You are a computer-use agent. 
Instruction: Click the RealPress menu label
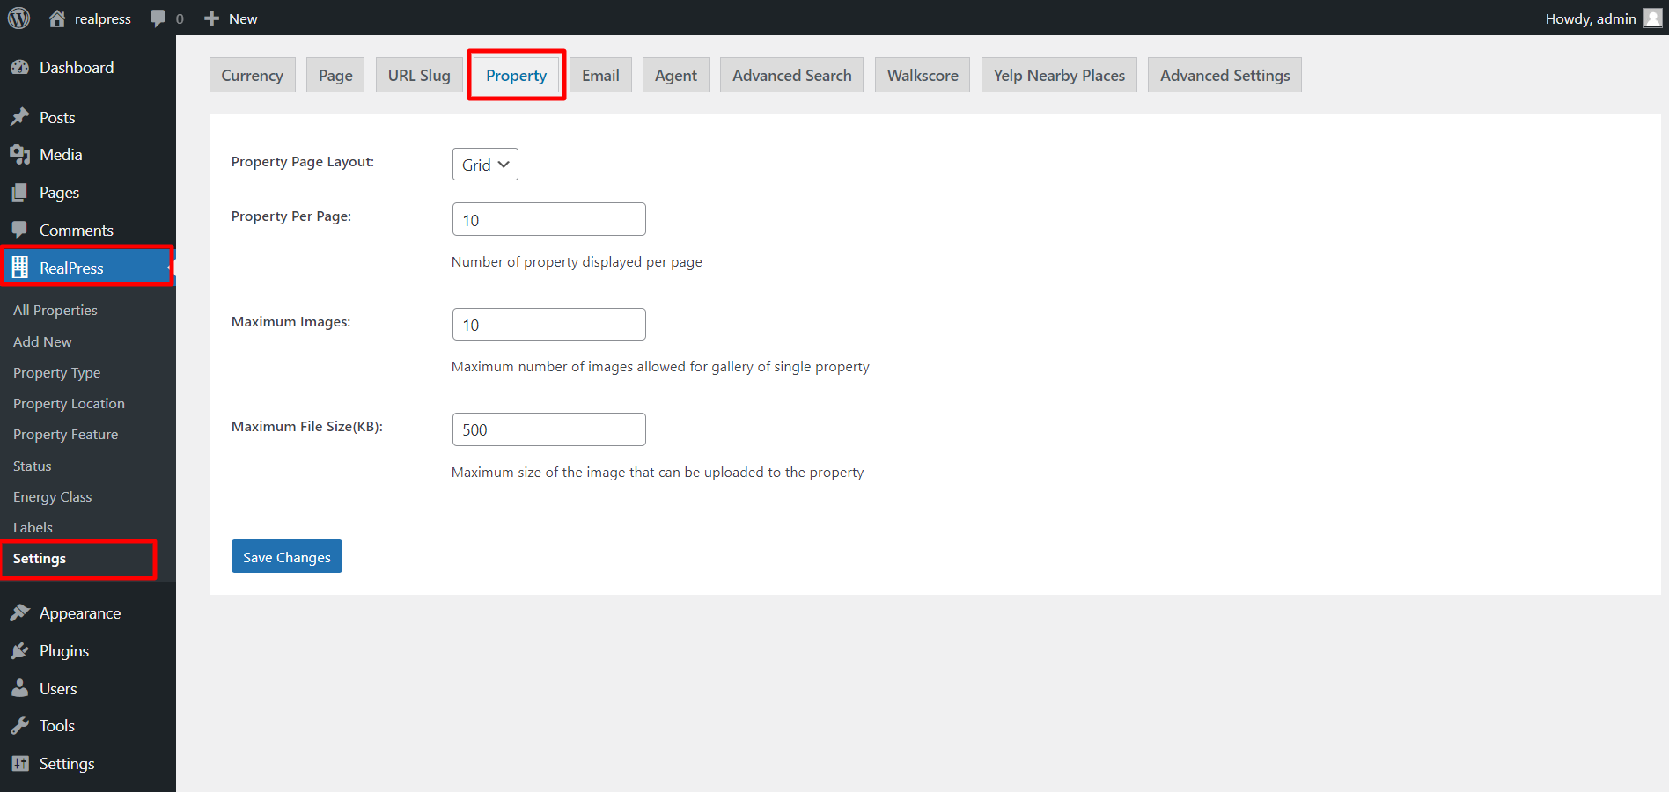tap(71, 268)
